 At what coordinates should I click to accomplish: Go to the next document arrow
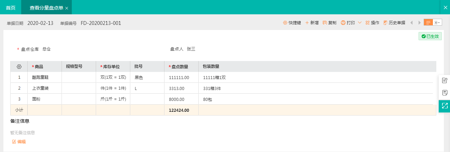pos(419,23)
